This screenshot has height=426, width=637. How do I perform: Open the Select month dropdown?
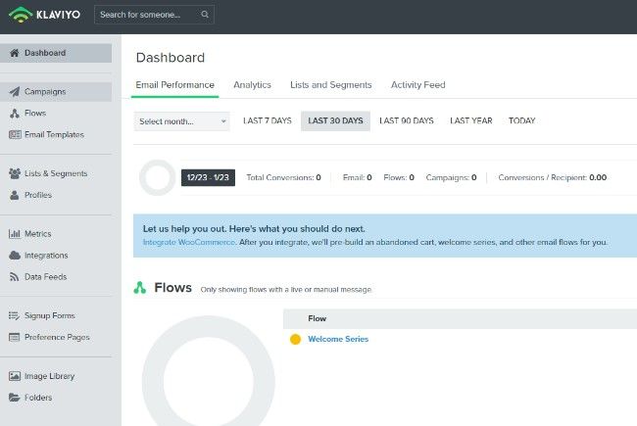coord(181,121)
